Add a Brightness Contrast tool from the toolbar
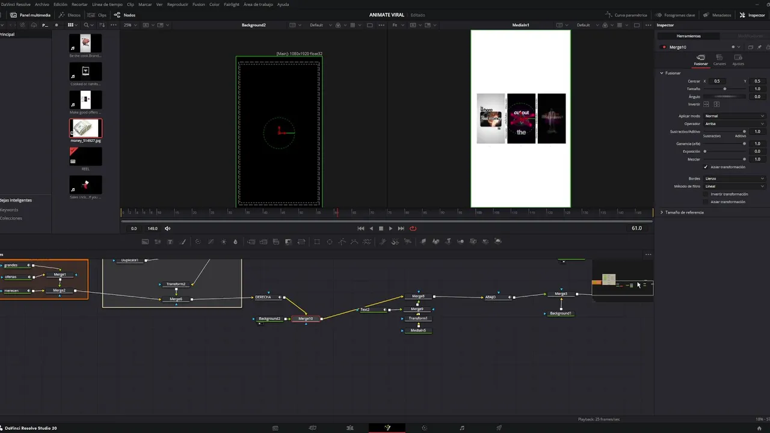Image resolution: width=770 pixels, height=433 pixels. pyautogui.click(x=224, y=242)
